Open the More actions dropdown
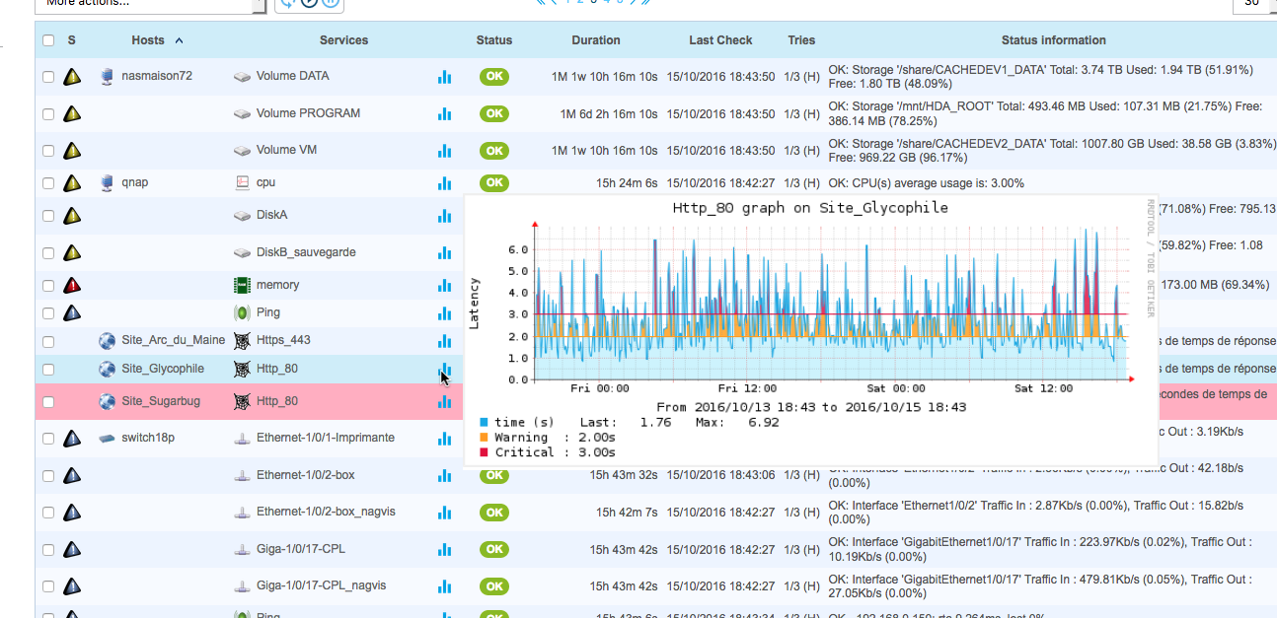 tap(148, 3)
